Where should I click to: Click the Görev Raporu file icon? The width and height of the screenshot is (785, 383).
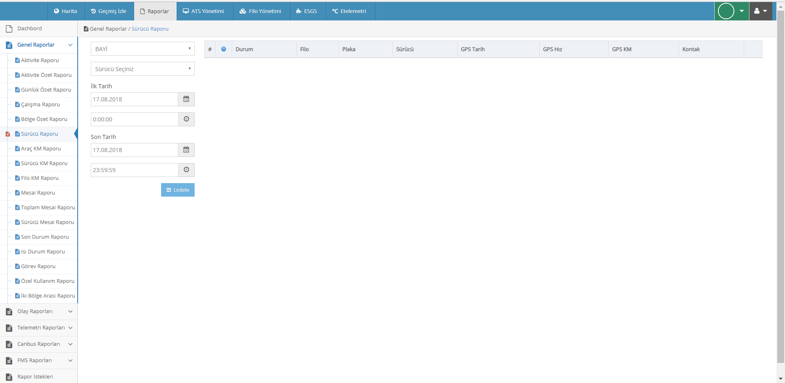[18, 266]
